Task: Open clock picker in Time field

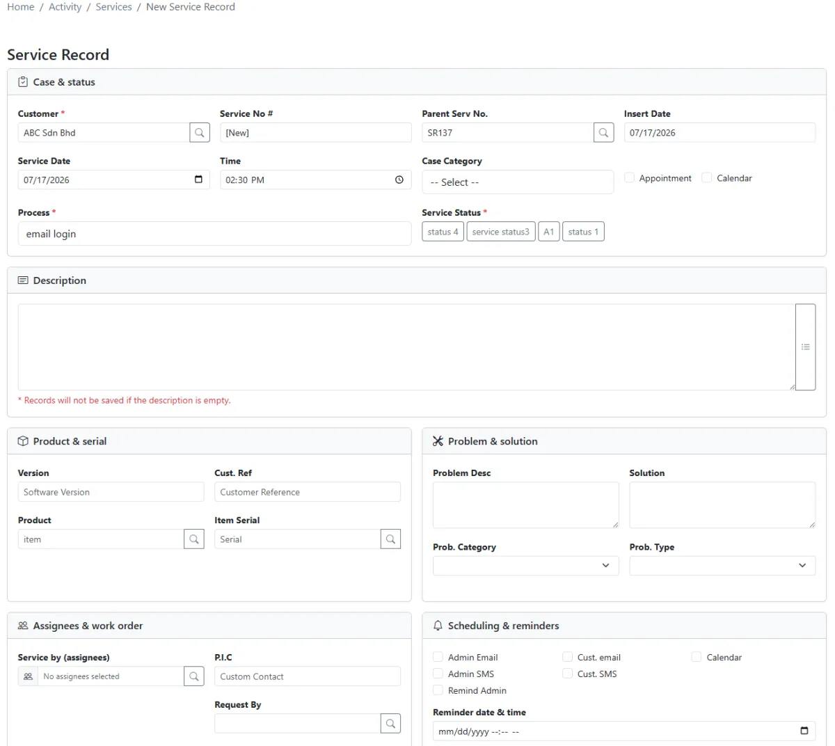Action: 399,180
